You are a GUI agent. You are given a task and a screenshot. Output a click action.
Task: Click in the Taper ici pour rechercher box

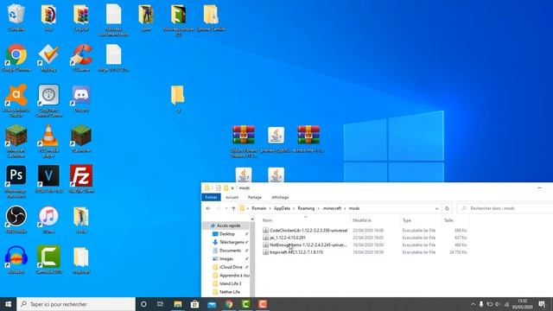(x=76, y=304)
